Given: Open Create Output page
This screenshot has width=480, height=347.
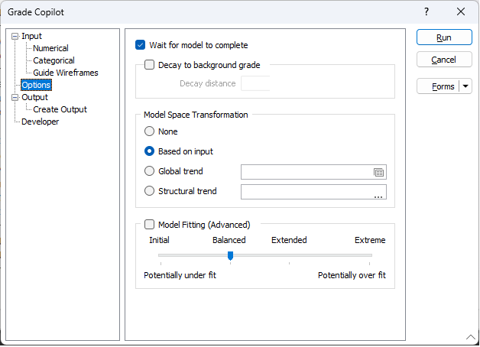Looking at the screenshot, I should click(x=60, y=109).
